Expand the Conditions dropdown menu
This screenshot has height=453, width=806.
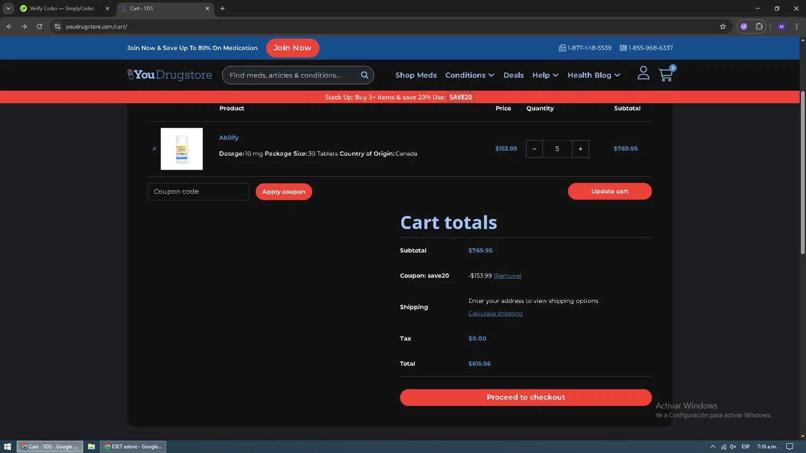tap(470, 75)
